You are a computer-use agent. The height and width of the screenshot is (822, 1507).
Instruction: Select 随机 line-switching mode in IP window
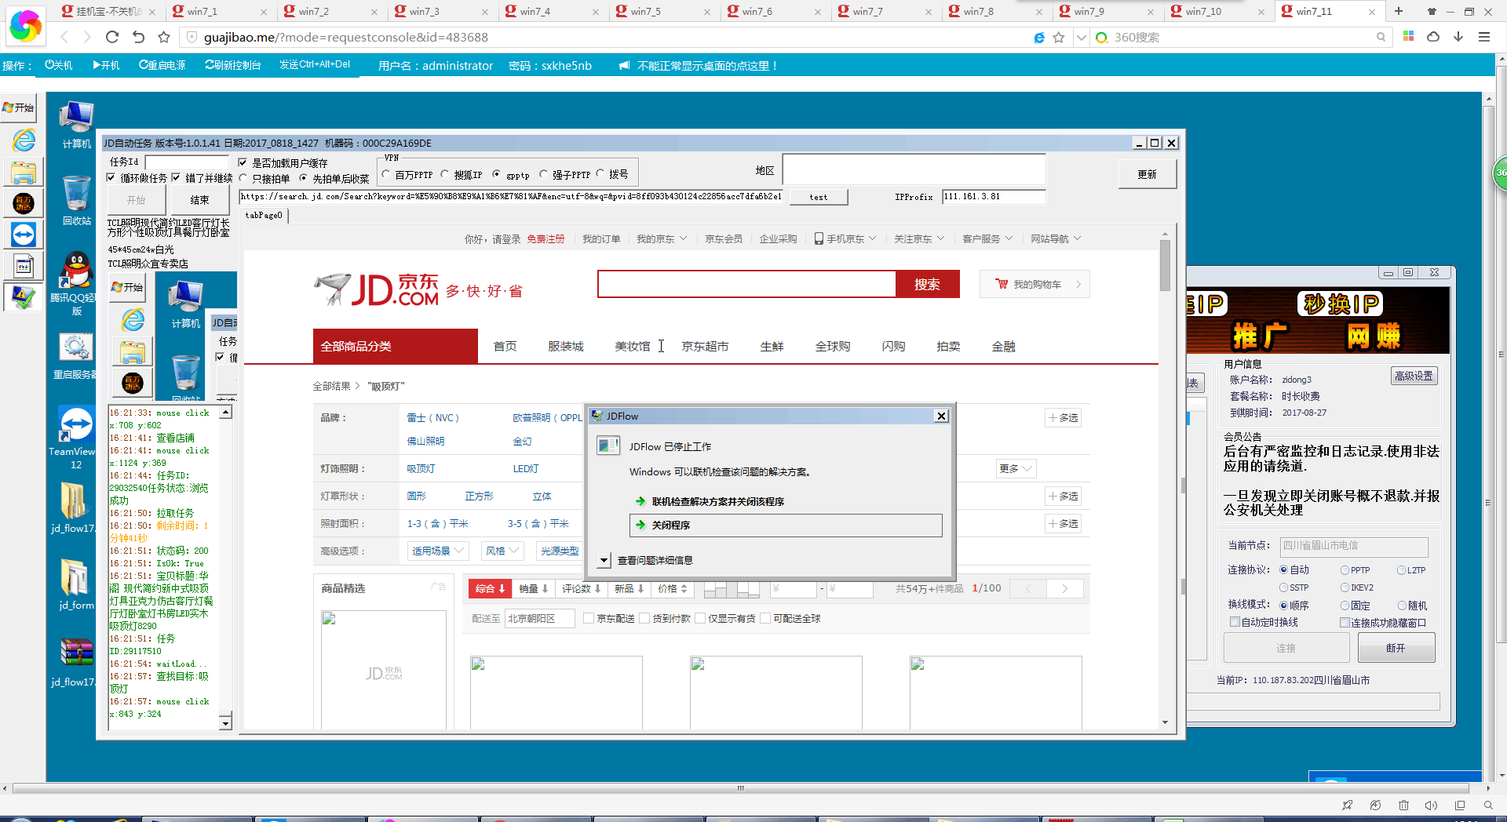1402,606
